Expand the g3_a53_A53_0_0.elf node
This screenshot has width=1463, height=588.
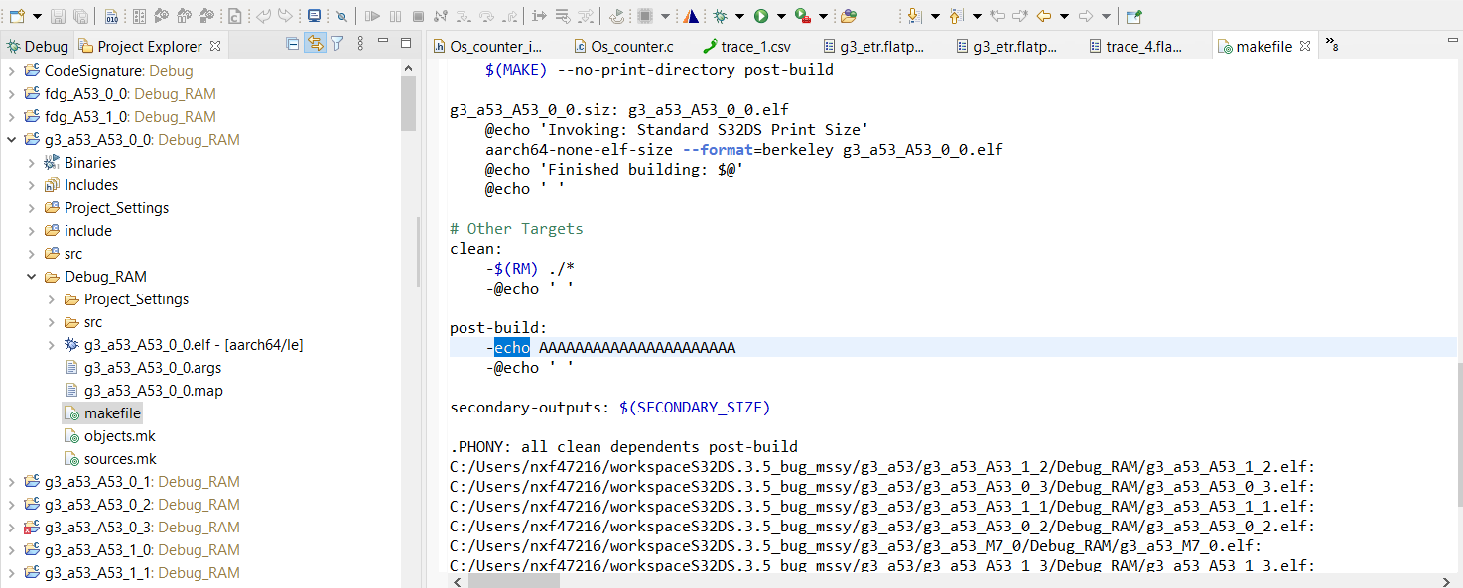(51, 345)
